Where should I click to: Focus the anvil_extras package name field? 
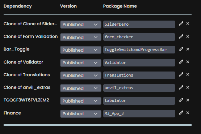point(139,88)
